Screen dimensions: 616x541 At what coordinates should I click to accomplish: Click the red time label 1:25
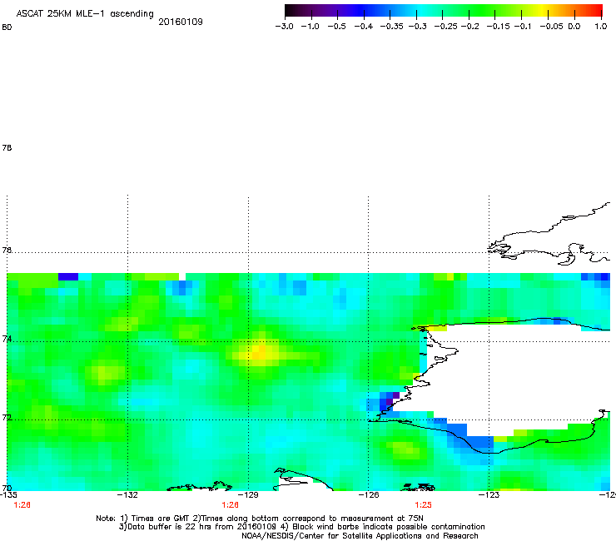[x=423, y=505]
